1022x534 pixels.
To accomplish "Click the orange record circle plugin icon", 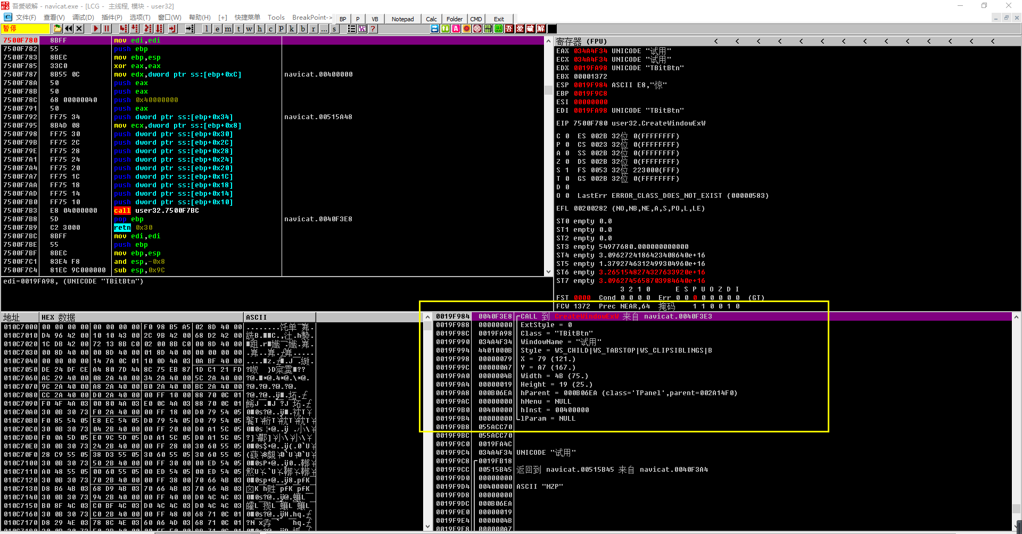I will [467, 29].
